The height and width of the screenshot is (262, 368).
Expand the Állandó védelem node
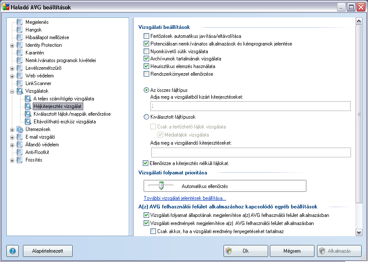coord(12,145)
